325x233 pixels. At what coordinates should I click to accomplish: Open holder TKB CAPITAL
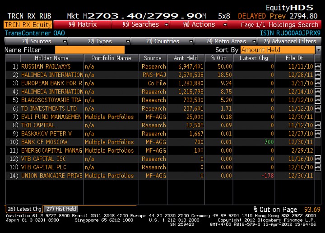(38, 125)
